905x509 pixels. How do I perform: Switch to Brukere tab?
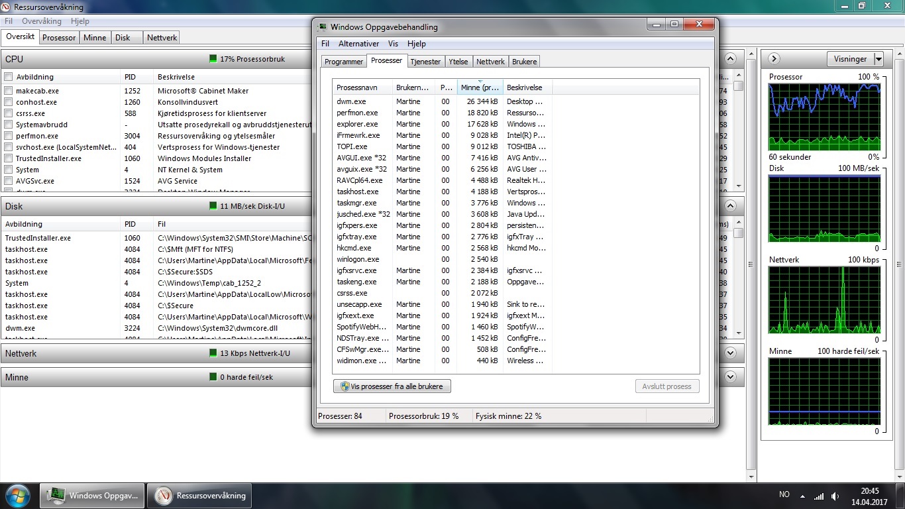(x=524, y=62)
